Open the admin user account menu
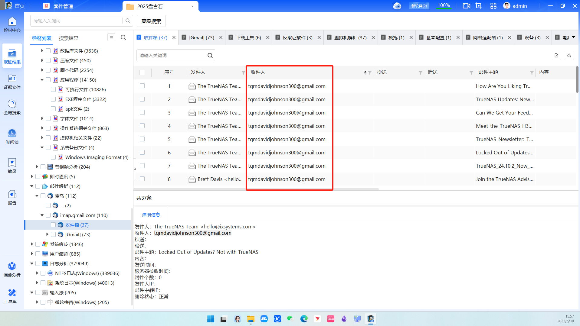Screen dimensions: 580x326 pyautogui.click(x=515, y=6)
